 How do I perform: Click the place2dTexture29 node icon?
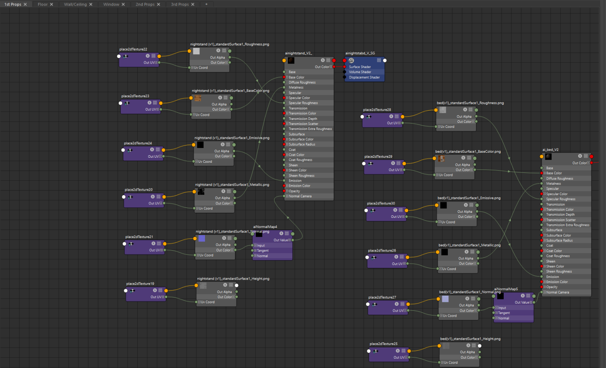tap(370, 164)
